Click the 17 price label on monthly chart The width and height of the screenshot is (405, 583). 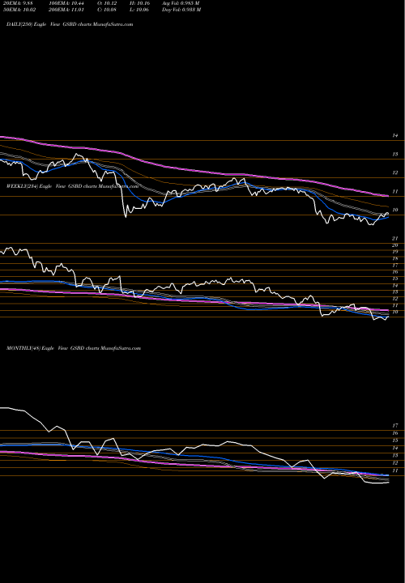click(395, 425)
